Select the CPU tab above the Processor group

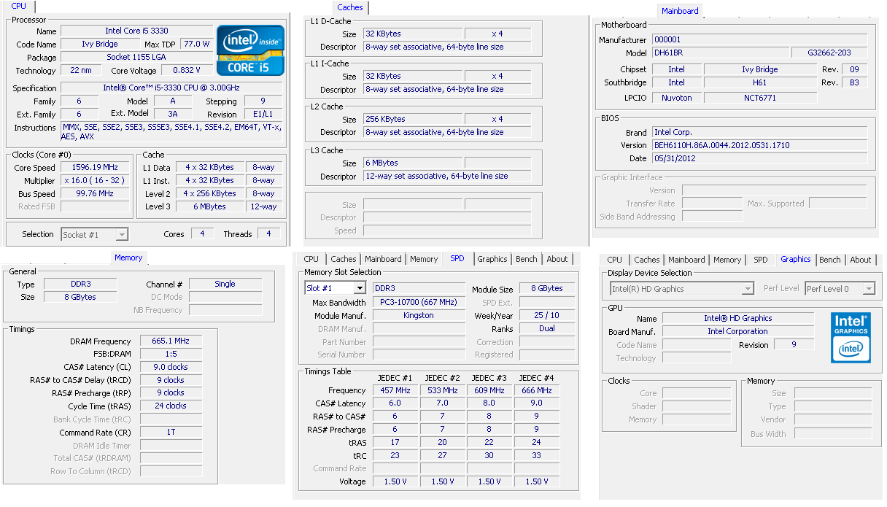point(19,7)
